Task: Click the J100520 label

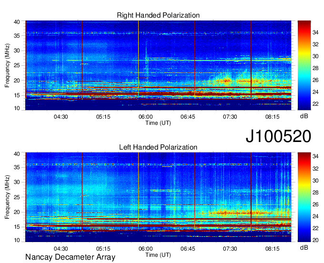Action: coord(278,136)
